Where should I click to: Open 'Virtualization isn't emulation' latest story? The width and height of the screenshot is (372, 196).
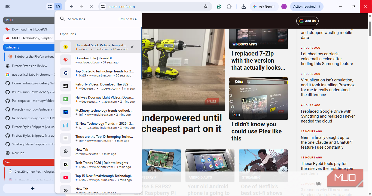tap(328, 87)
